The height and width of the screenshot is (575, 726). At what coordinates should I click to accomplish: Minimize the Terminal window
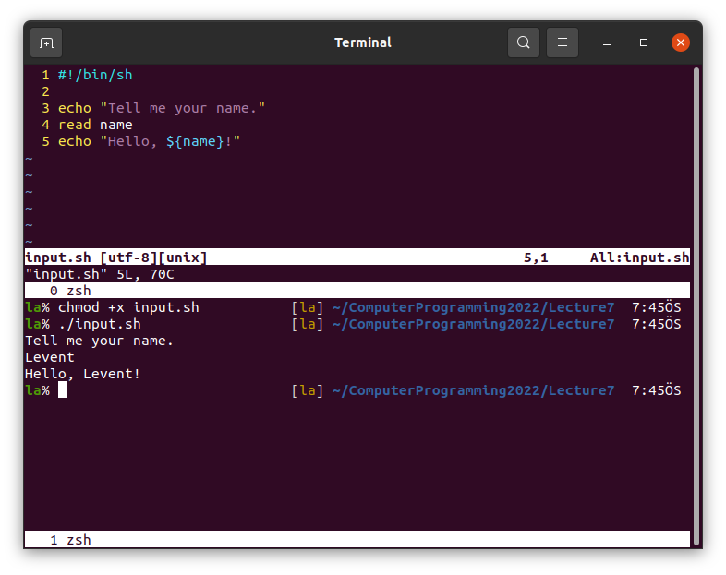point(608,42)
